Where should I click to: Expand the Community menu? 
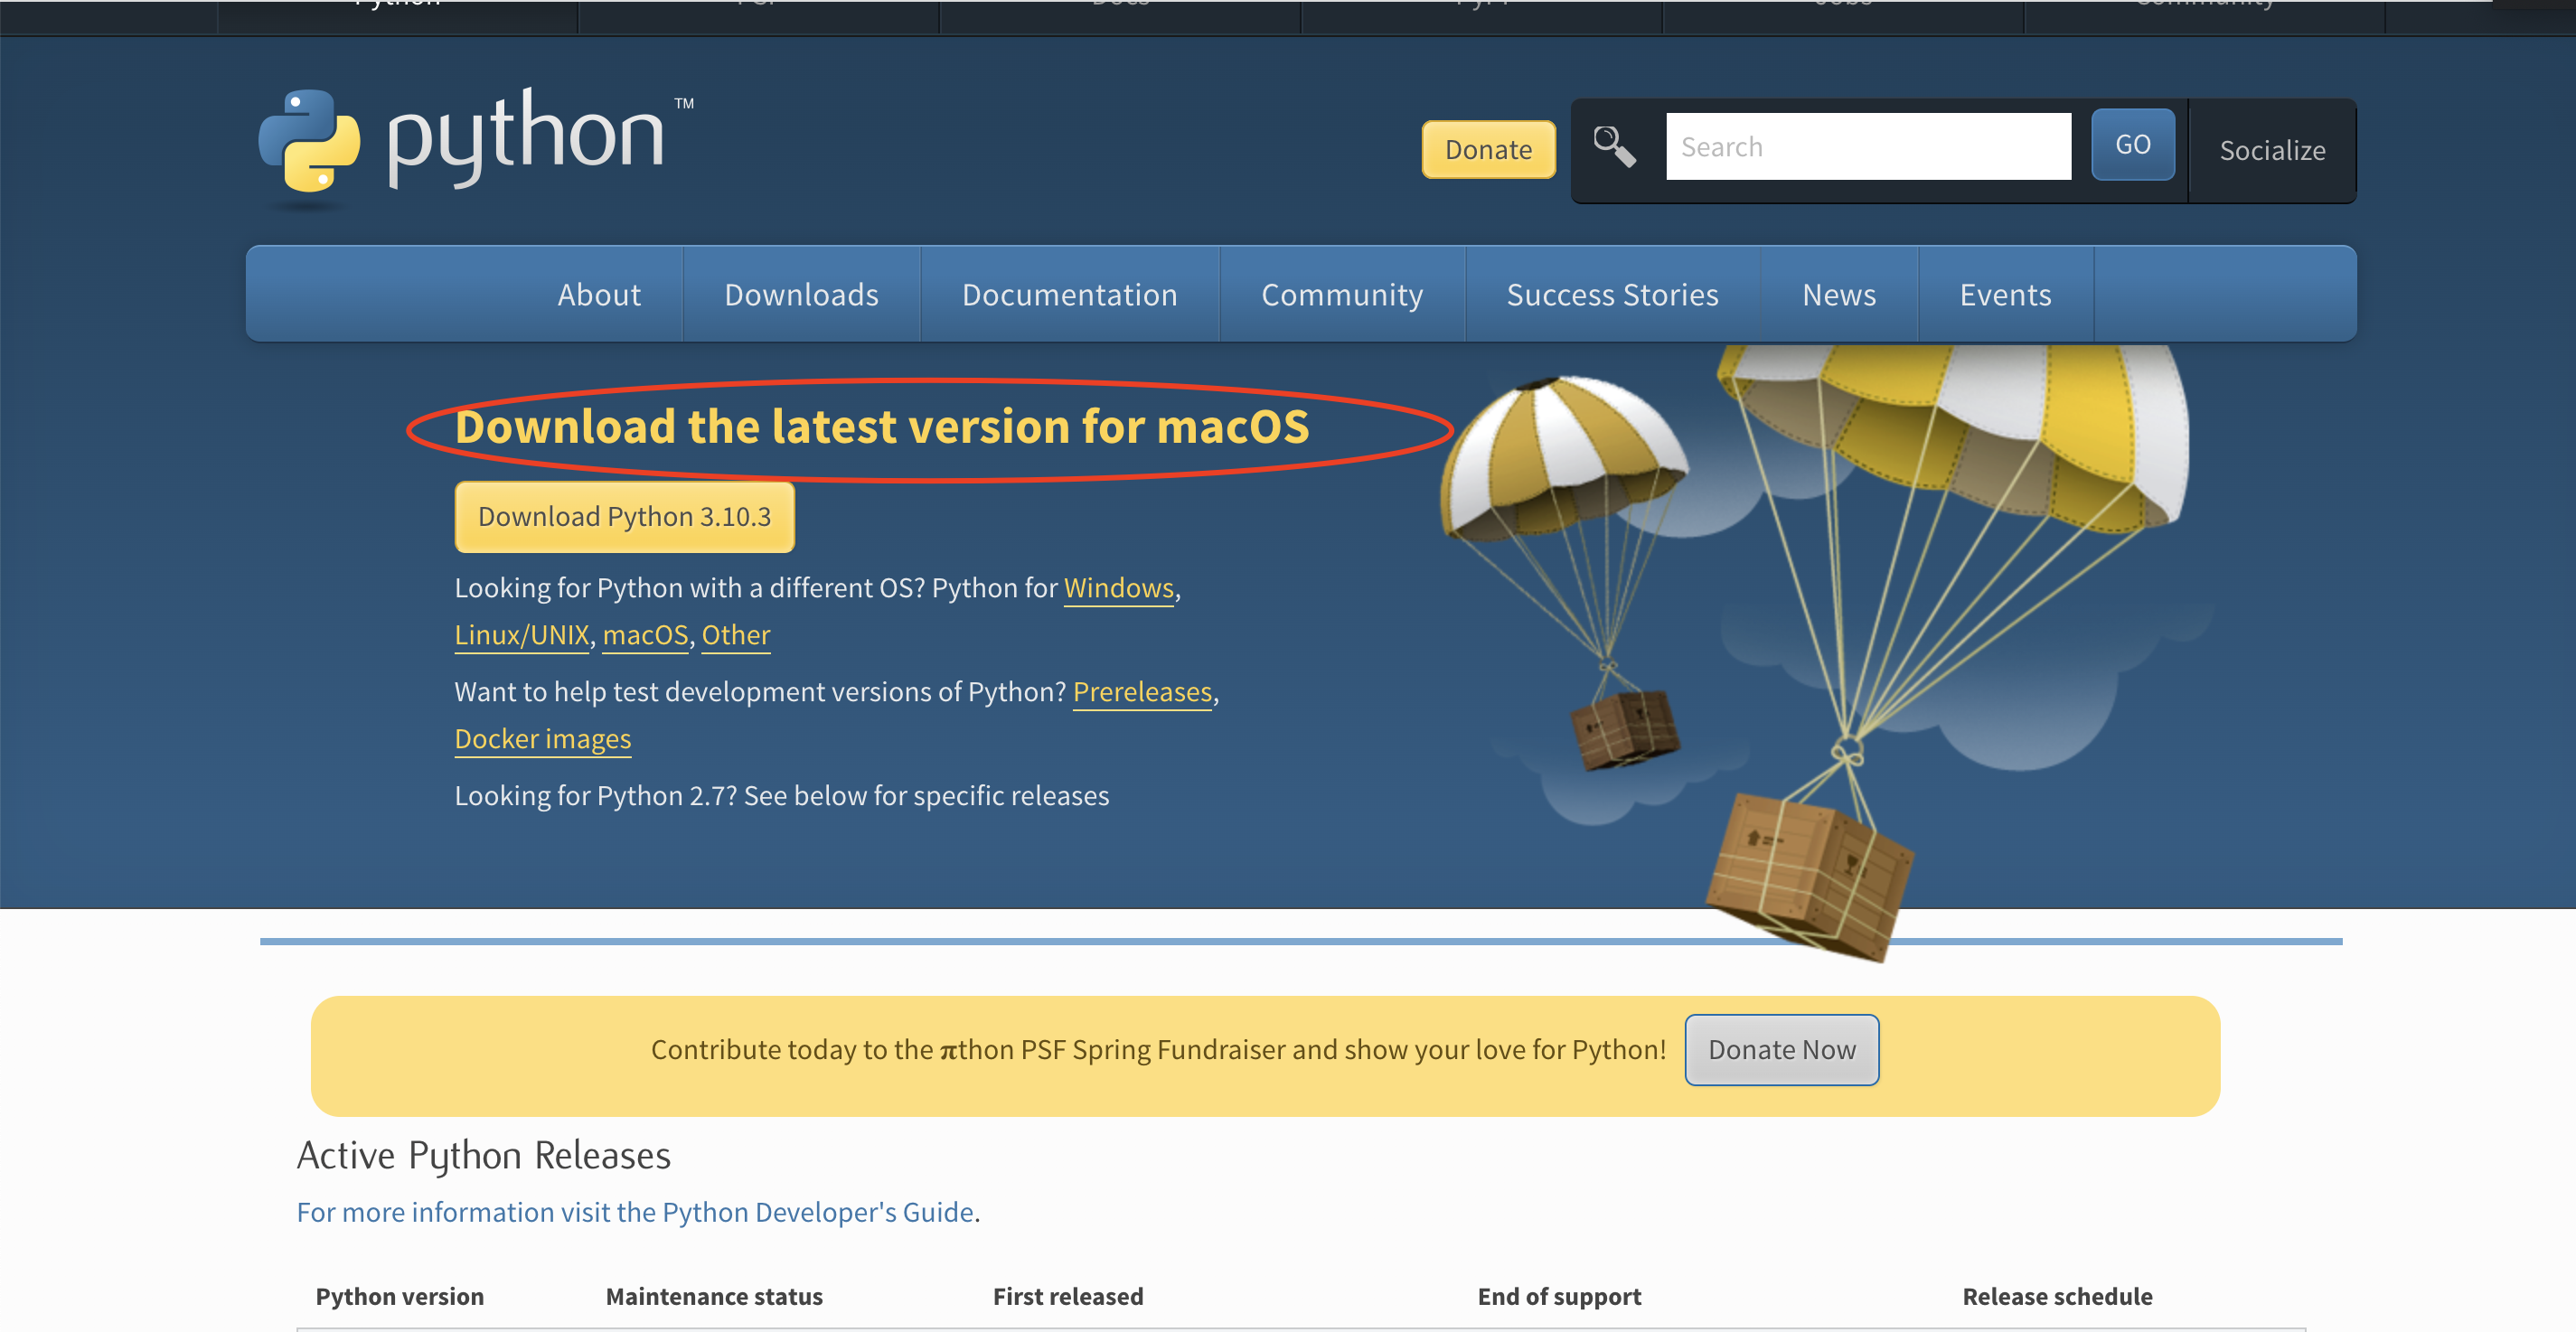coord(1341,295)
